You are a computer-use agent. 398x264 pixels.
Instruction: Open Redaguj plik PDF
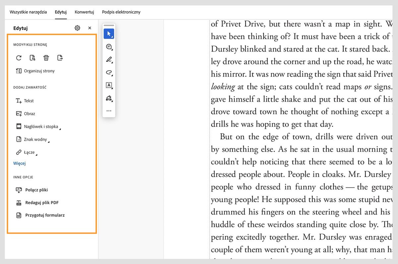(37, 203)
